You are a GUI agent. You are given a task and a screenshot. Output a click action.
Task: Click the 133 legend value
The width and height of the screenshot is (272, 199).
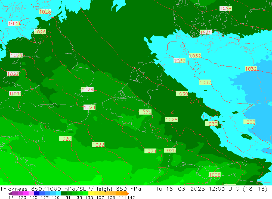click(x=78, y=197)
